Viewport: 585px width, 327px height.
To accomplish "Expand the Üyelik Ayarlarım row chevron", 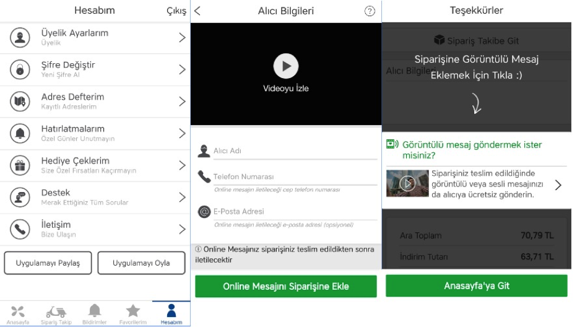I will coord(181,37).
